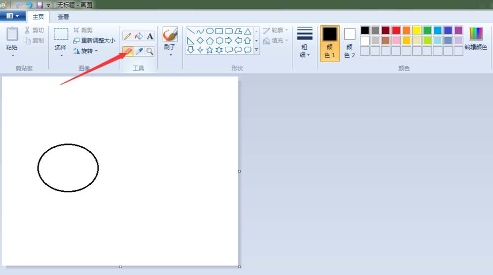Screen dimensions: 493x275
Task: Click the Crop (裁剪) button
Action: point(83,30)
